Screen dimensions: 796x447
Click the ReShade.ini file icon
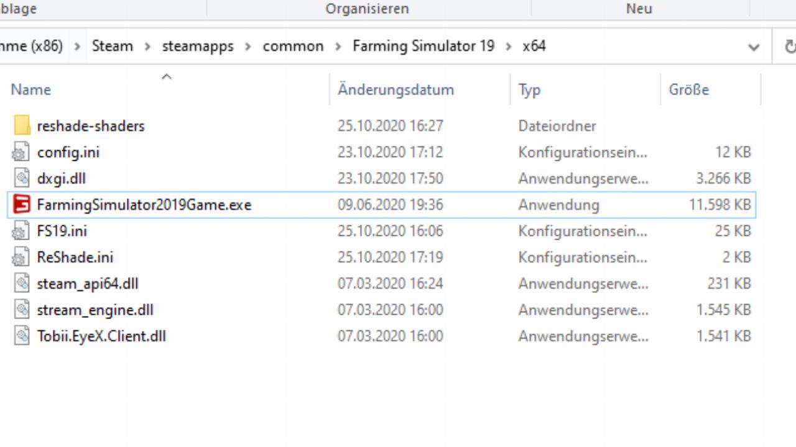22,257
